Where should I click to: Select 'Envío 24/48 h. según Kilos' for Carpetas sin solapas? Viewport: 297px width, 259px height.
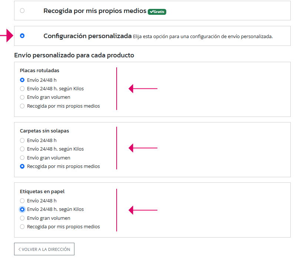(22, 149)
